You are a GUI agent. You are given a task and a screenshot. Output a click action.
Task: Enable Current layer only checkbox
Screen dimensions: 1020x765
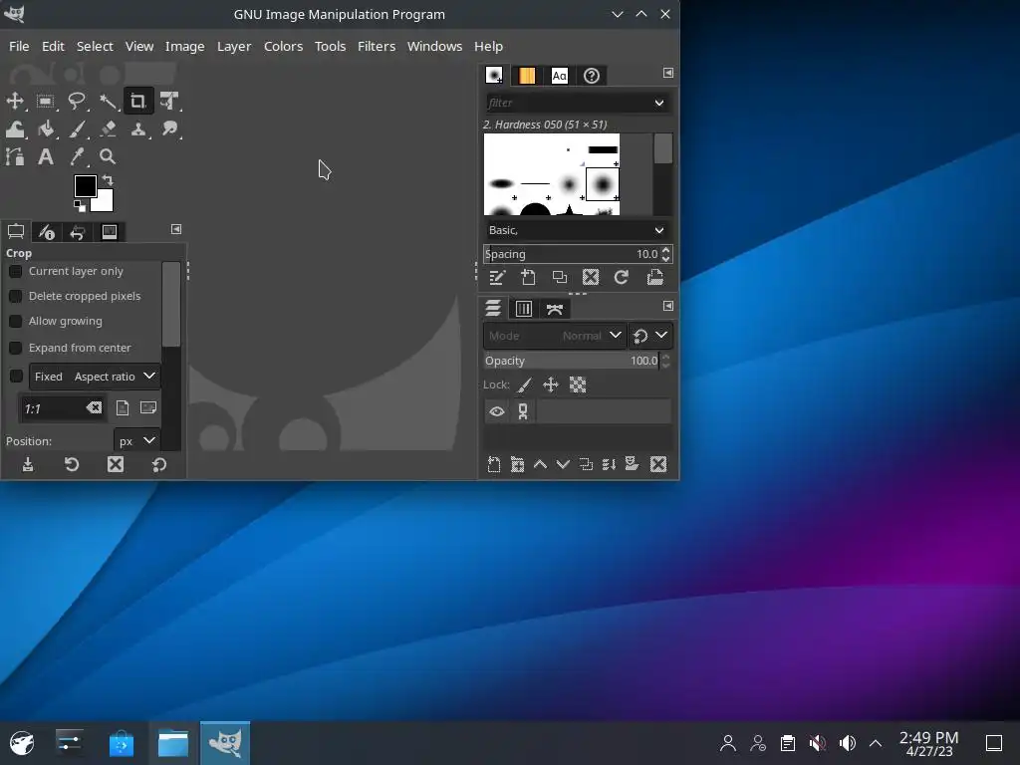pyautogui.click(x=16, y=271)
